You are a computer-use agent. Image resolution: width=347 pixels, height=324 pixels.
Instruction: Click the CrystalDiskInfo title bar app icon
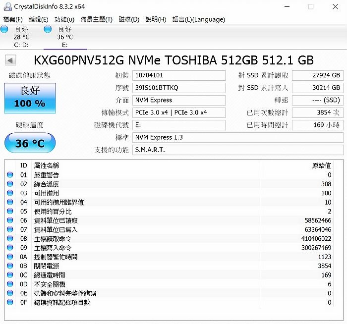tap(8, 6)
